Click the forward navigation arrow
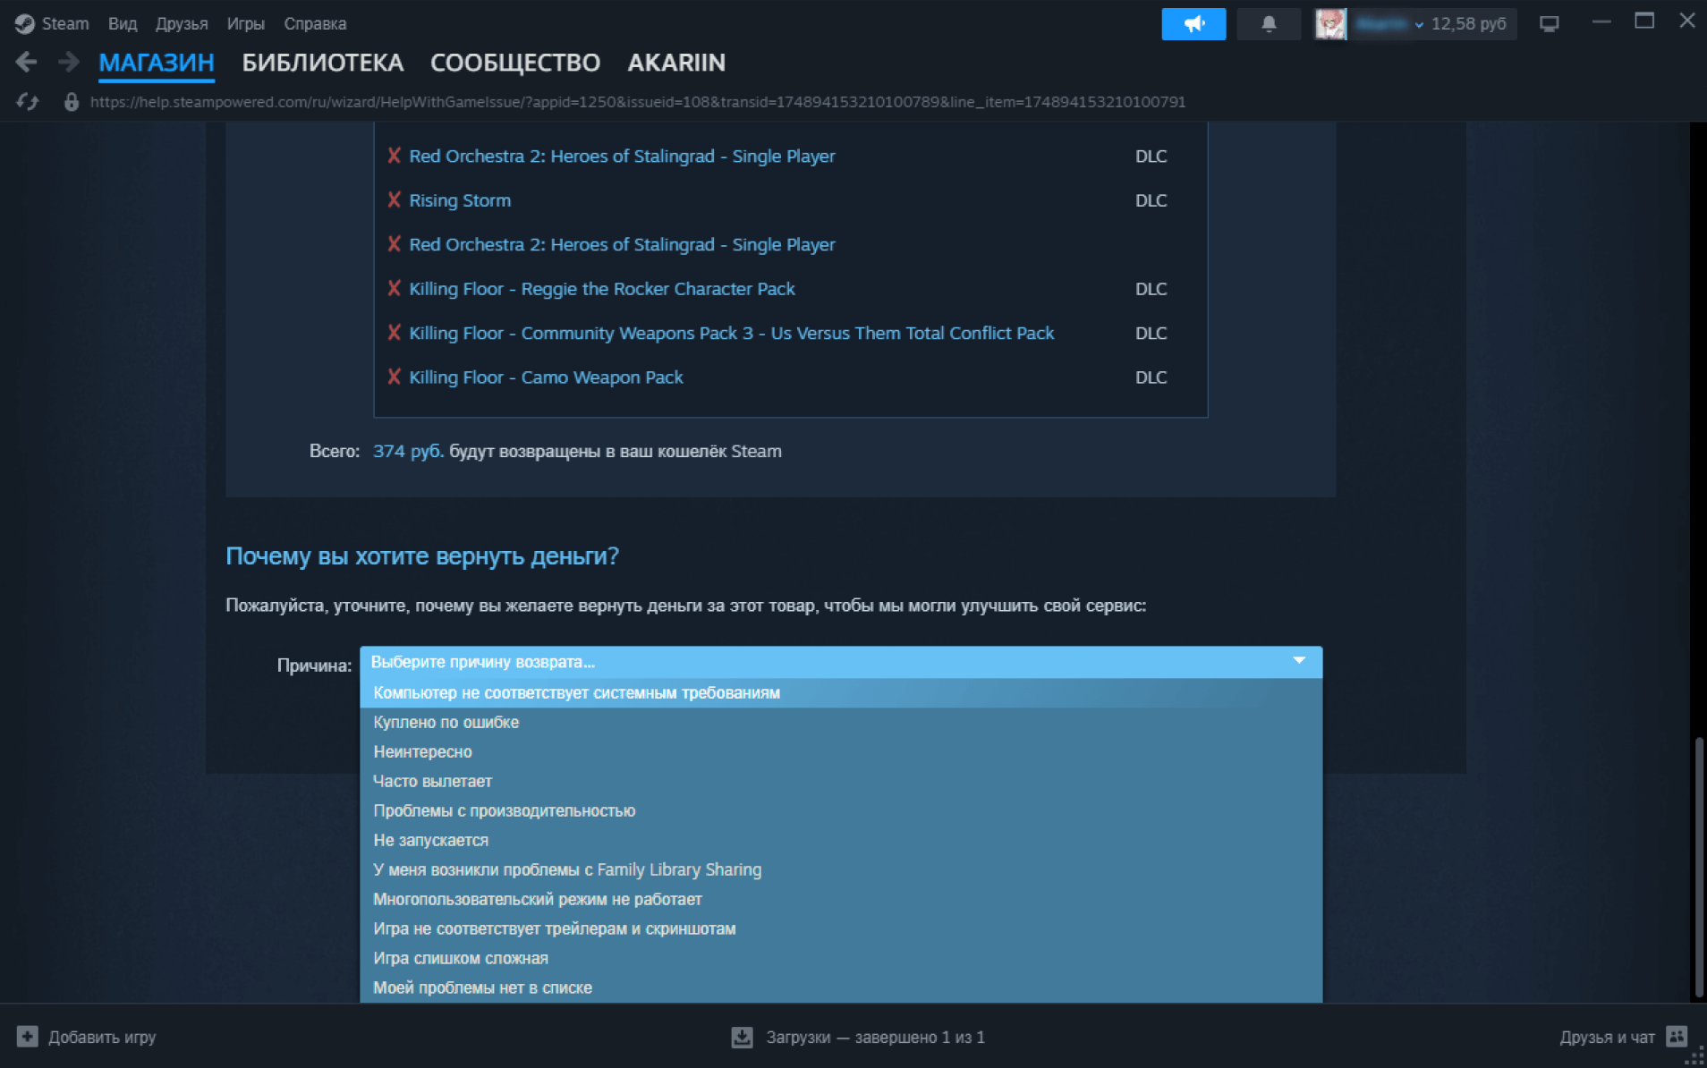Screen dimensions: 1707x1068 click(68, 63)
